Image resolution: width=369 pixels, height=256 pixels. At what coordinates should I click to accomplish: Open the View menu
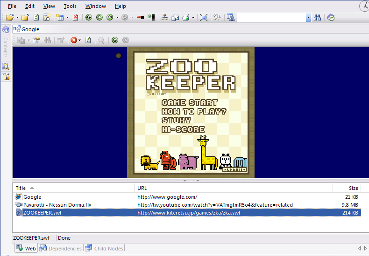point(49,6)
